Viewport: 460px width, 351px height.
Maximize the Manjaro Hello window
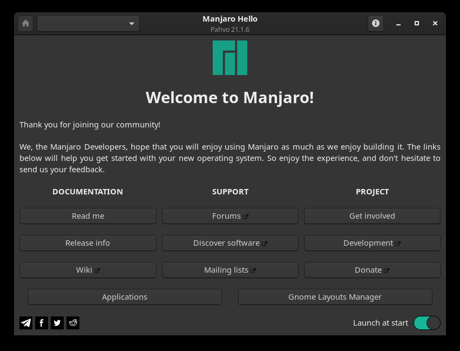point(417,23)
